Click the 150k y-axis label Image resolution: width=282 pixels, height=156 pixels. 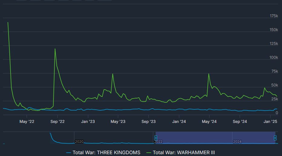click(274, 30)
